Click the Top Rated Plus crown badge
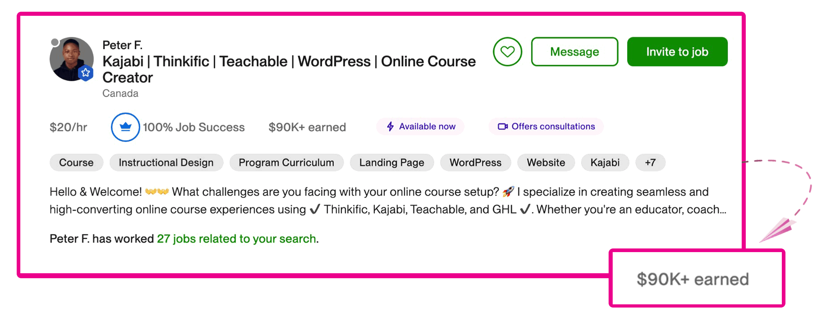The height and width of the screenshot is (317, 822). 125,127
